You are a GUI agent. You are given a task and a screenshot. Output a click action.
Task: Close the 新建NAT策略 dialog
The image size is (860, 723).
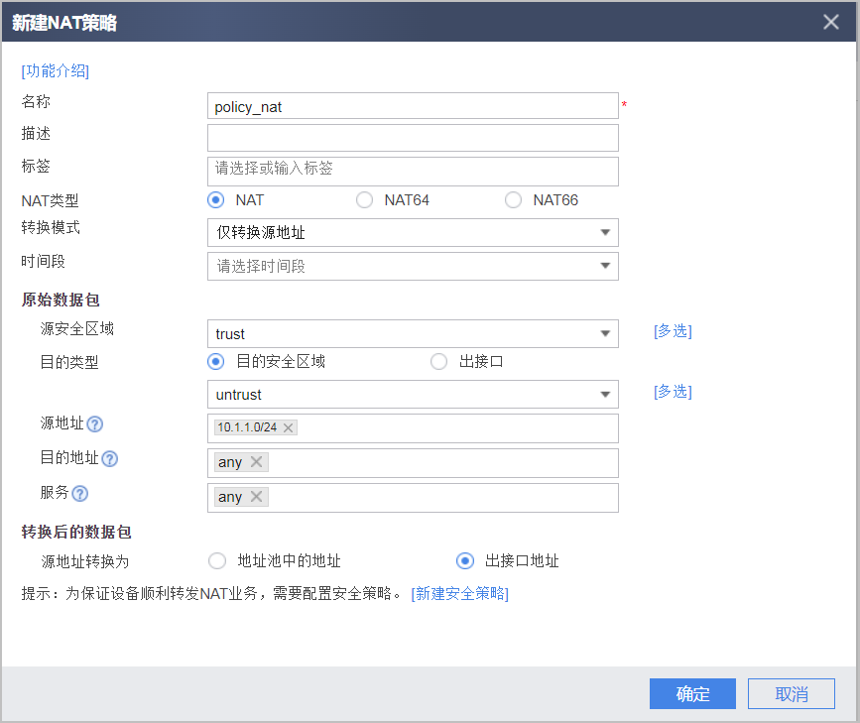click(x=831, y=22)
